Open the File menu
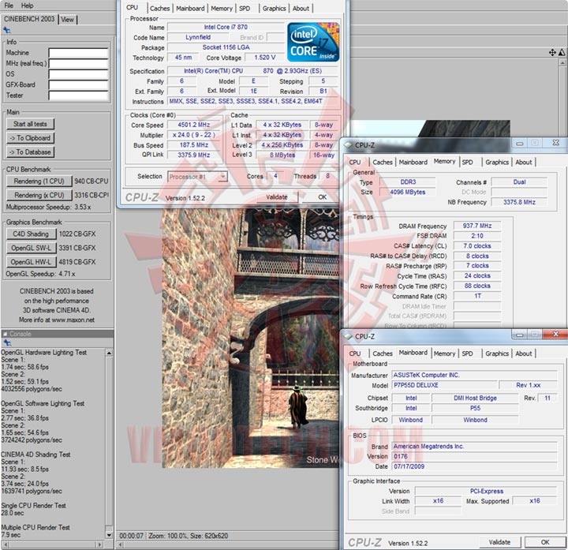Viewport: 568px width, 550px height. 9,6
